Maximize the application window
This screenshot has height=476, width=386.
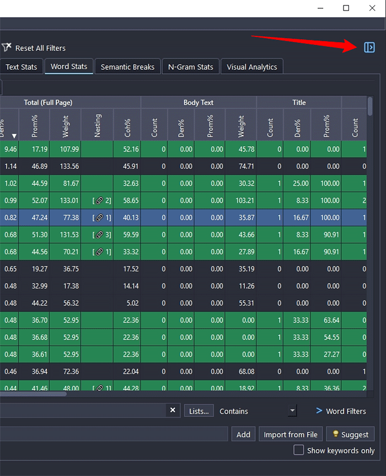click(346, 8)
